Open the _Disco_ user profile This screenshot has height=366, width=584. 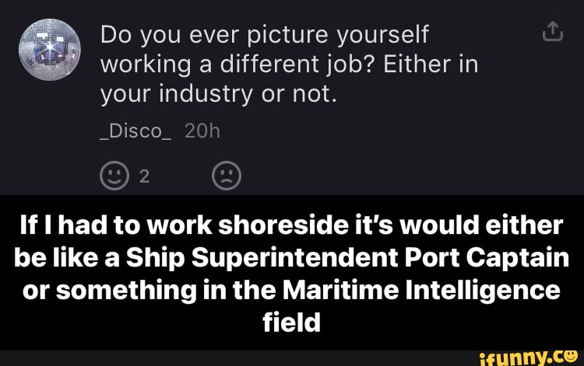pos(134,132)
